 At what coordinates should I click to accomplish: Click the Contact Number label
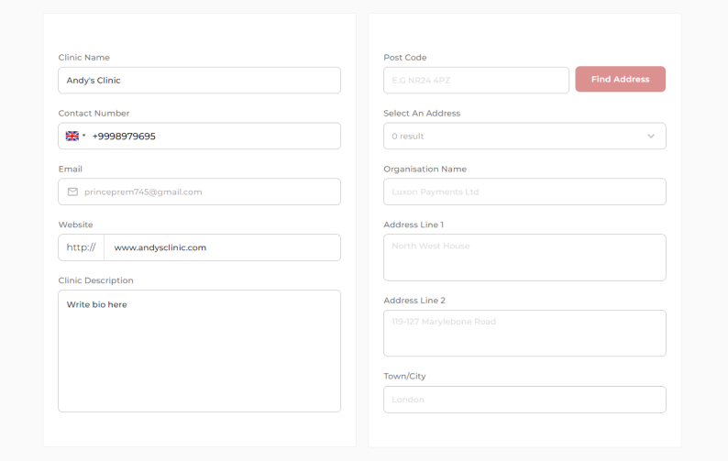coord(94,114)
